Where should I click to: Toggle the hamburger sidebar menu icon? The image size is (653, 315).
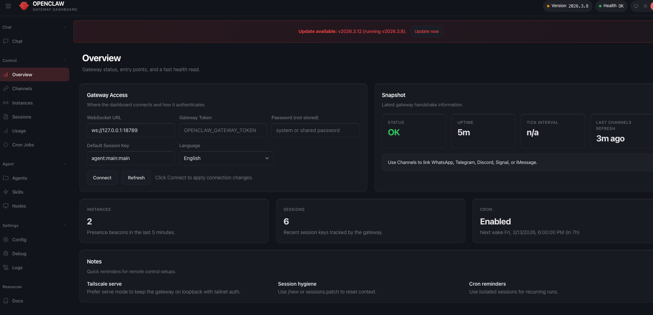point(8,6)
